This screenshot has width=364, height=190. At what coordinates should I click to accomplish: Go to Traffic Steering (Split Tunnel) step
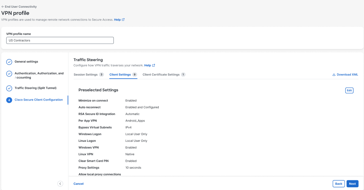click(35, 88)
